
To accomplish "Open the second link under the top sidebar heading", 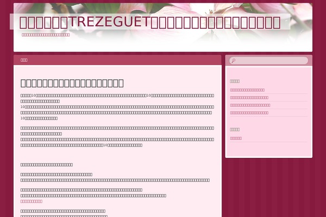I will point(249,98).
